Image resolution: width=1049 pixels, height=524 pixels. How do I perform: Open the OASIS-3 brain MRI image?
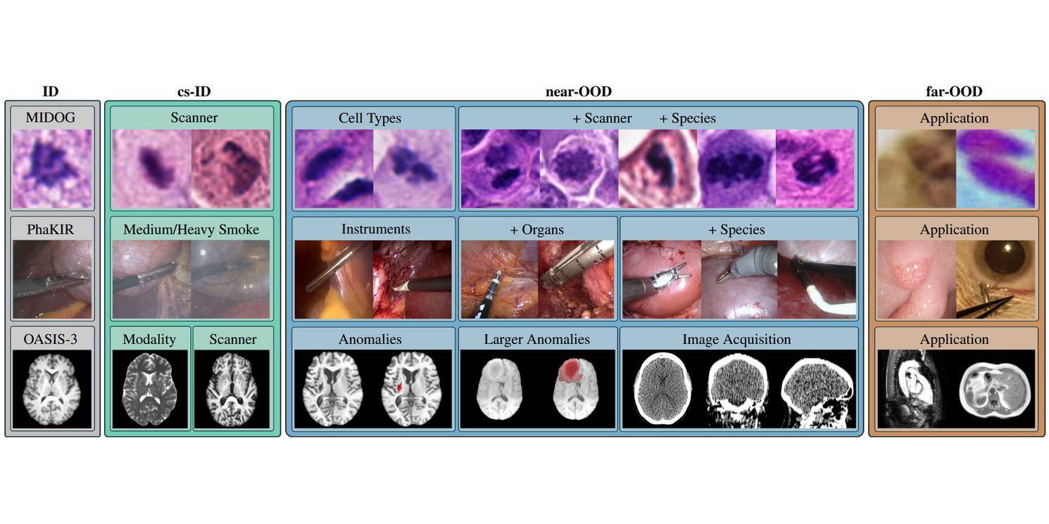click(x=53, y=389)
